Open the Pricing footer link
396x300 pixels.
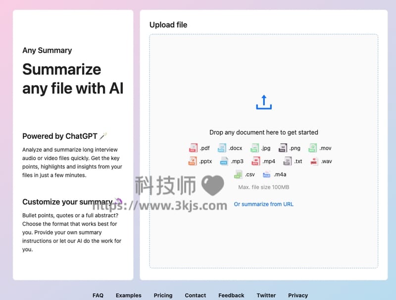[x=163, y=295]
